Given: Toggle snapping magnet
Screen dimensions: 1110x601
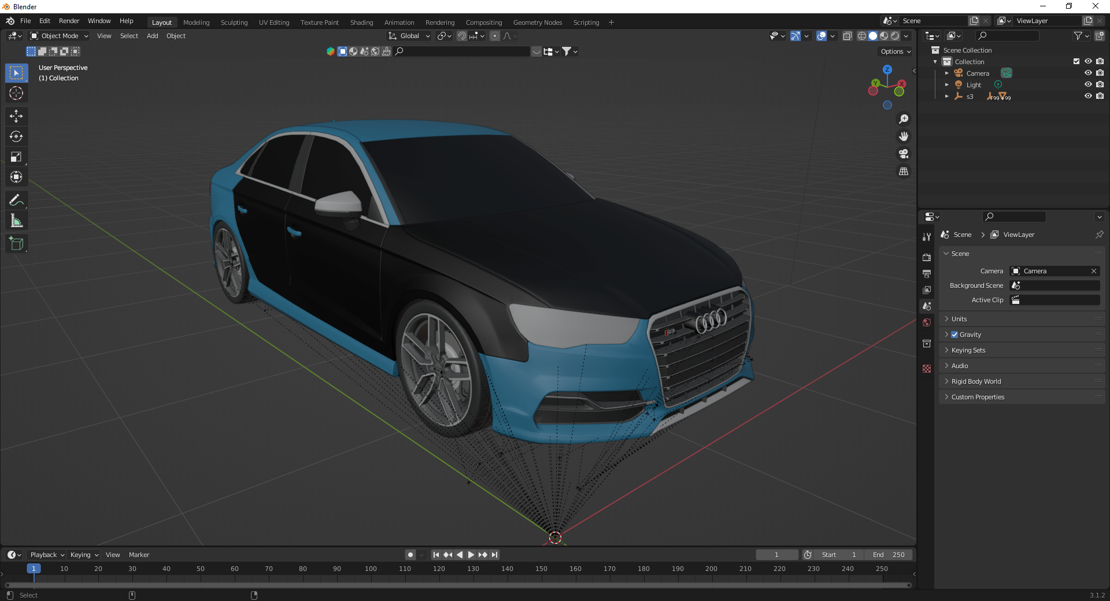Looking at the screenshot, I should (x=462, y=36).
